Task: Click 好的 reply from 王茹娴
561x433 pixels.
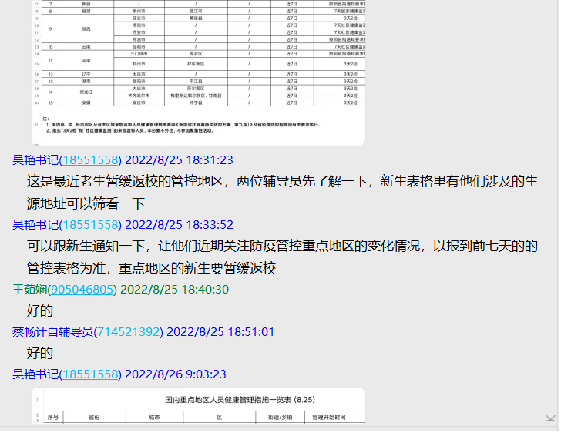Action: pos(40,310)
